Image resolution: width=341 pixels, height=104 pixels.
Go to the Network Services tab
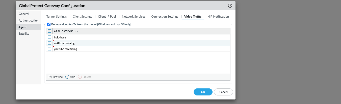pyautogui.click(x=134, y=17)
